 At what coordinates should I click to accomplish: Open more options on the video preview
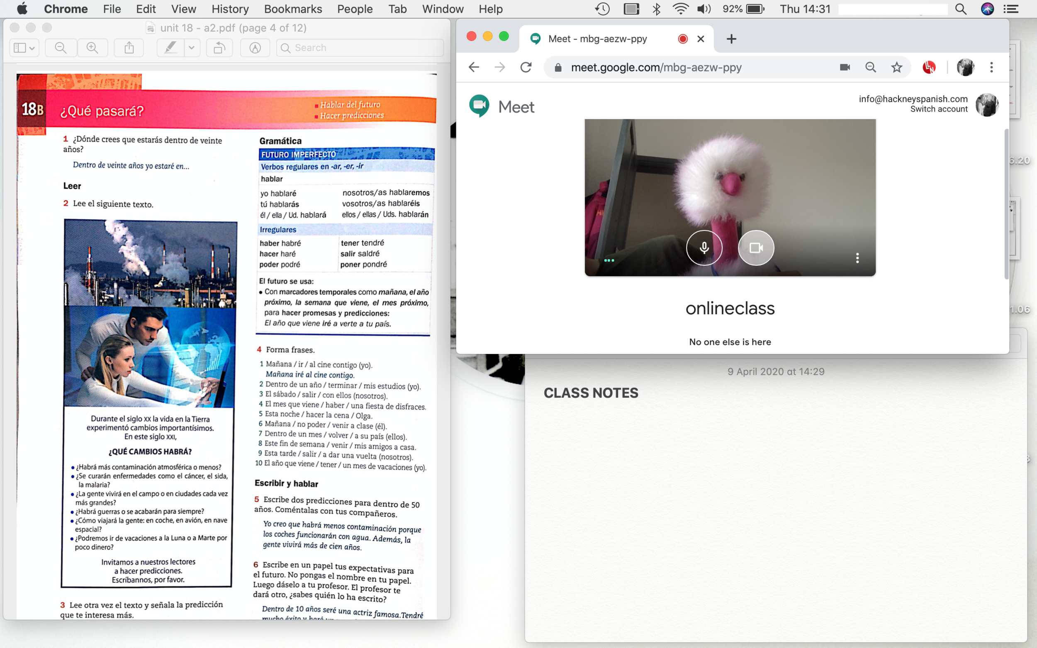click(x=857, y=258)
